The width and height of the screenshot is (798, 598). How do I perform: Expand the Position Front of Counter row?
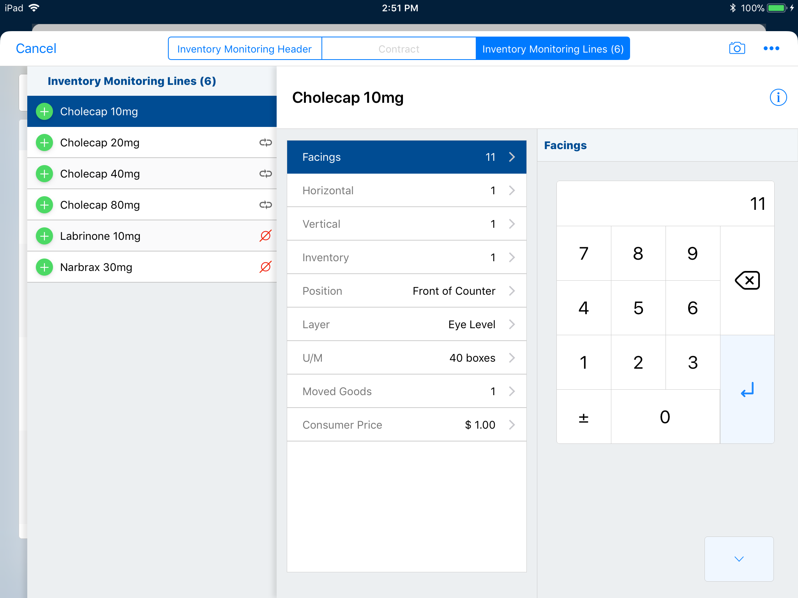tap(406, 291)
